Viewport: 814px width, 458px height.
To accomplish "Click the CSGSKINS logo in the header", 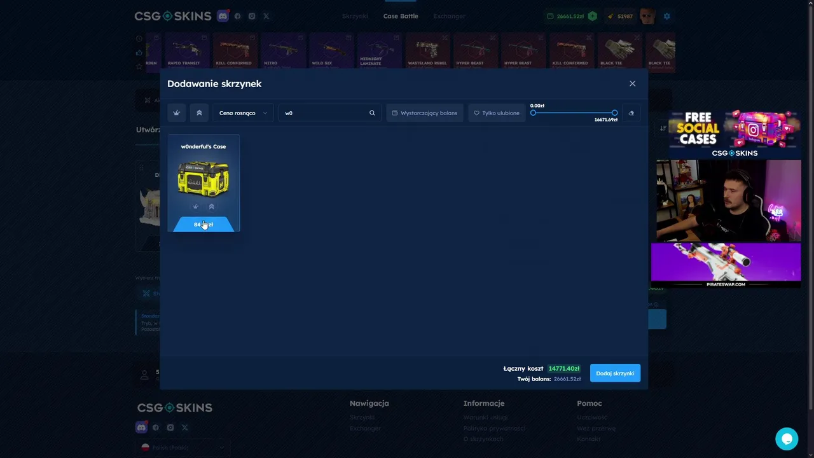I will (x=172, y=16).
